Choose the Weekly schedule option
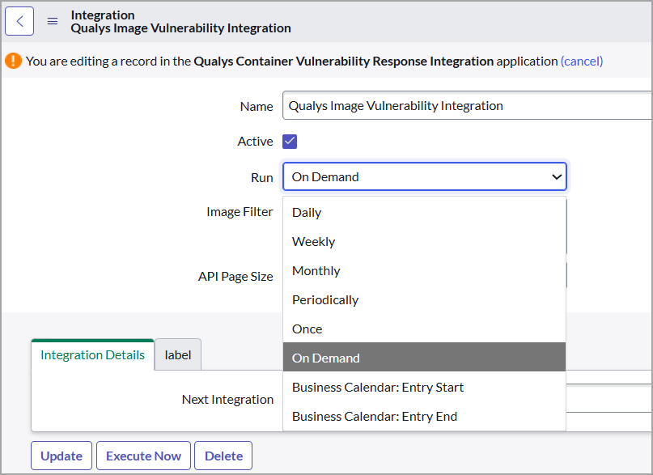Screen dimensions: 653x475 click(x=313, y=241)
